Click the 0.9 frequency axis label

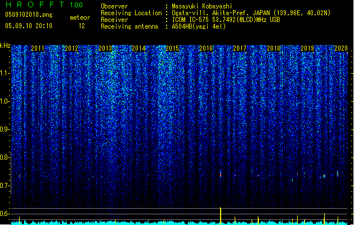(5, 129)
